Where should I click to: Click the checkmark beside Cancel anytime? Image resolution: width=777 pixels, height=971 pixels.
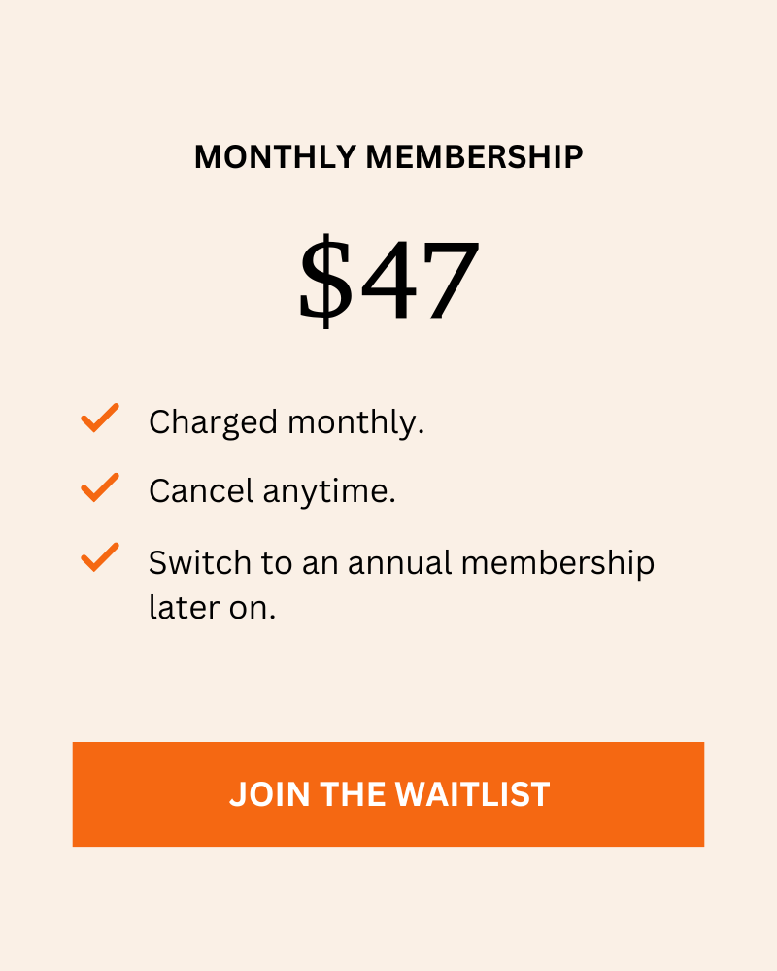[x=100, y=487]
